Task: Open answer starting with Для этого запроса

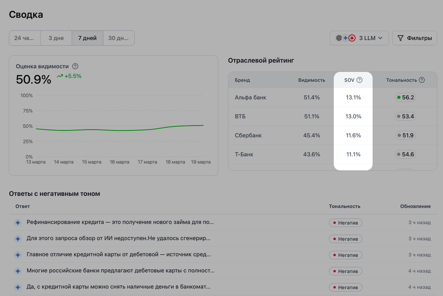Action: [118, 239]
